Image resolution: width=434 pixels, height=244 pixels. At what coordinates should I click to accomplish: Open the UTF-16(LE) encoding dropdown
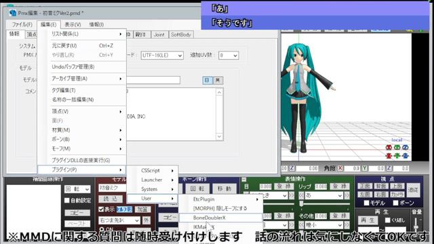pos(162,56)
